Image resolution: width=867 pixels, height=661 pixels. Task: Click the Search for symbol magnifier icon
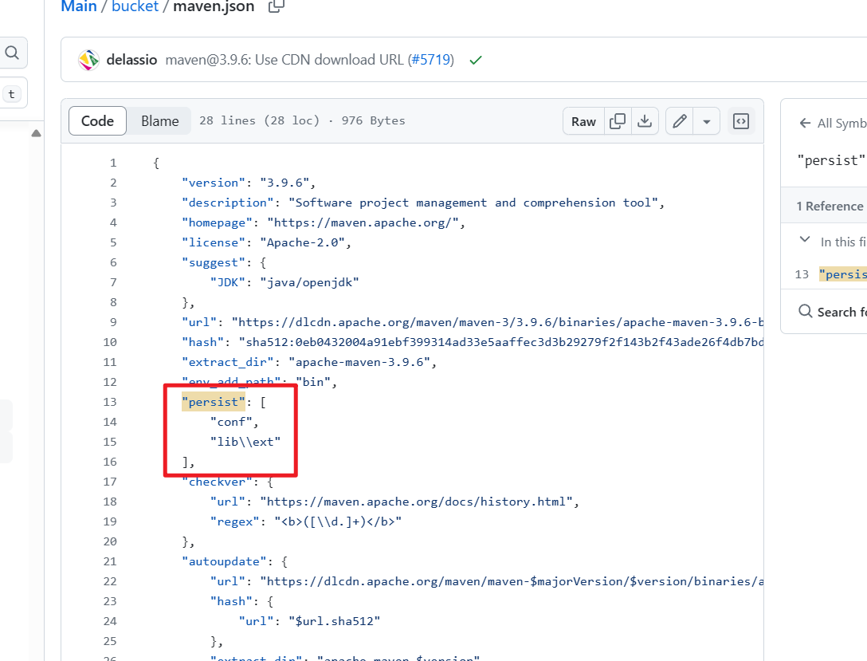[x=806, y=311]
